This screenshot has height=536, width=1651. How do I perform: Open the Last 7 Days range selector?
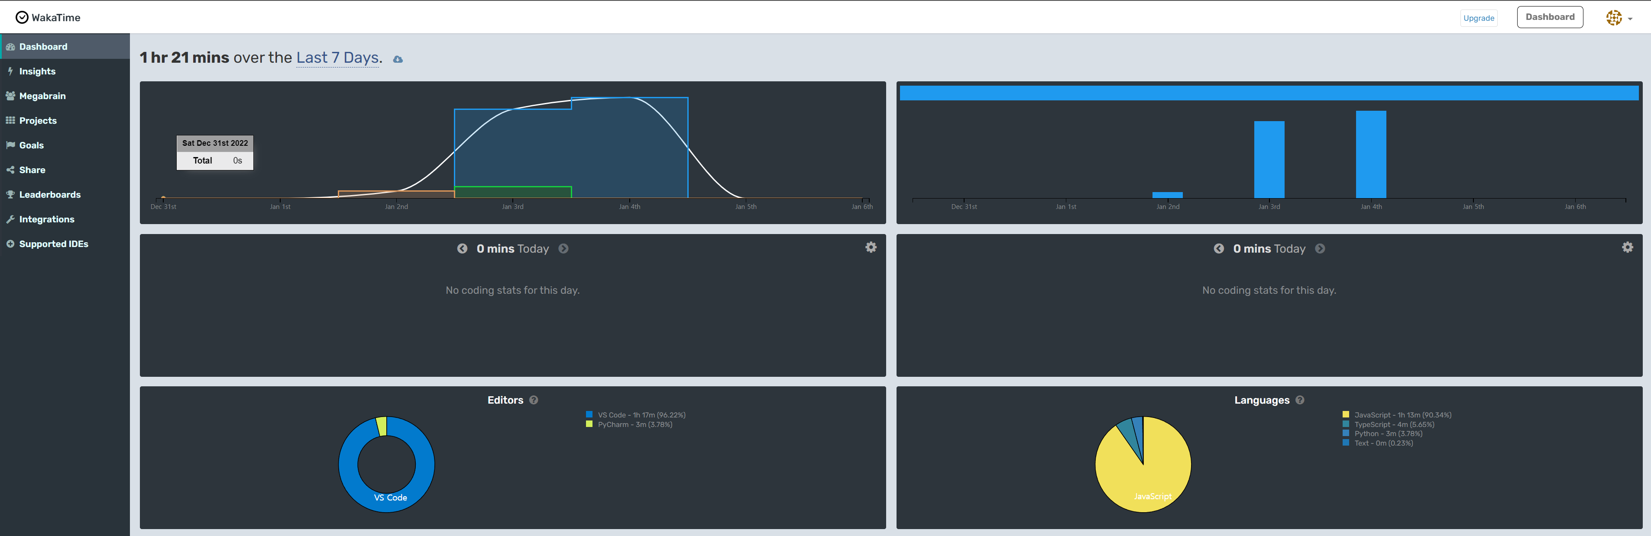click(337, 58)
